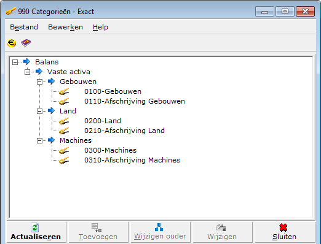
Task: Open the Bewerken menu
Action: (x=65, y=27)
